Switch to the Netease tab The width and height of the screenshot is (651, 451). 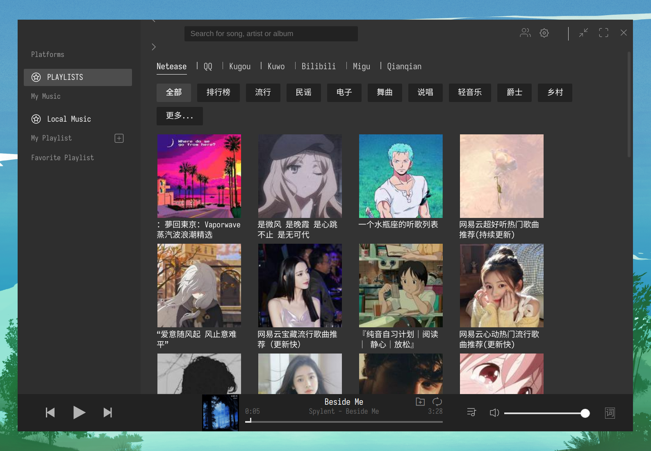(171, 66)
